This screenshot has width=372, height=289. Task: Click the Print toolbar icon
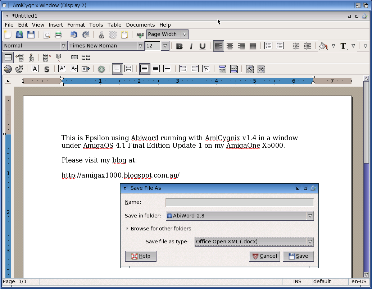pos(58,35)
